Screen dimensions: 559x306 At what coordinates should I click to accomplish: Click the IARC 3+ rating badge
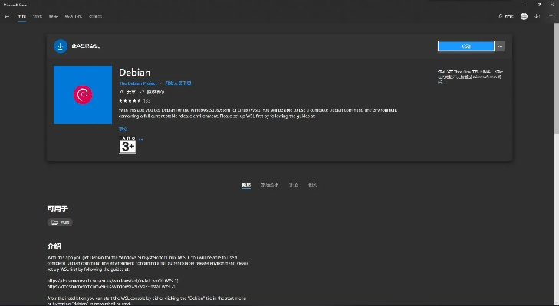coord(127,145)
